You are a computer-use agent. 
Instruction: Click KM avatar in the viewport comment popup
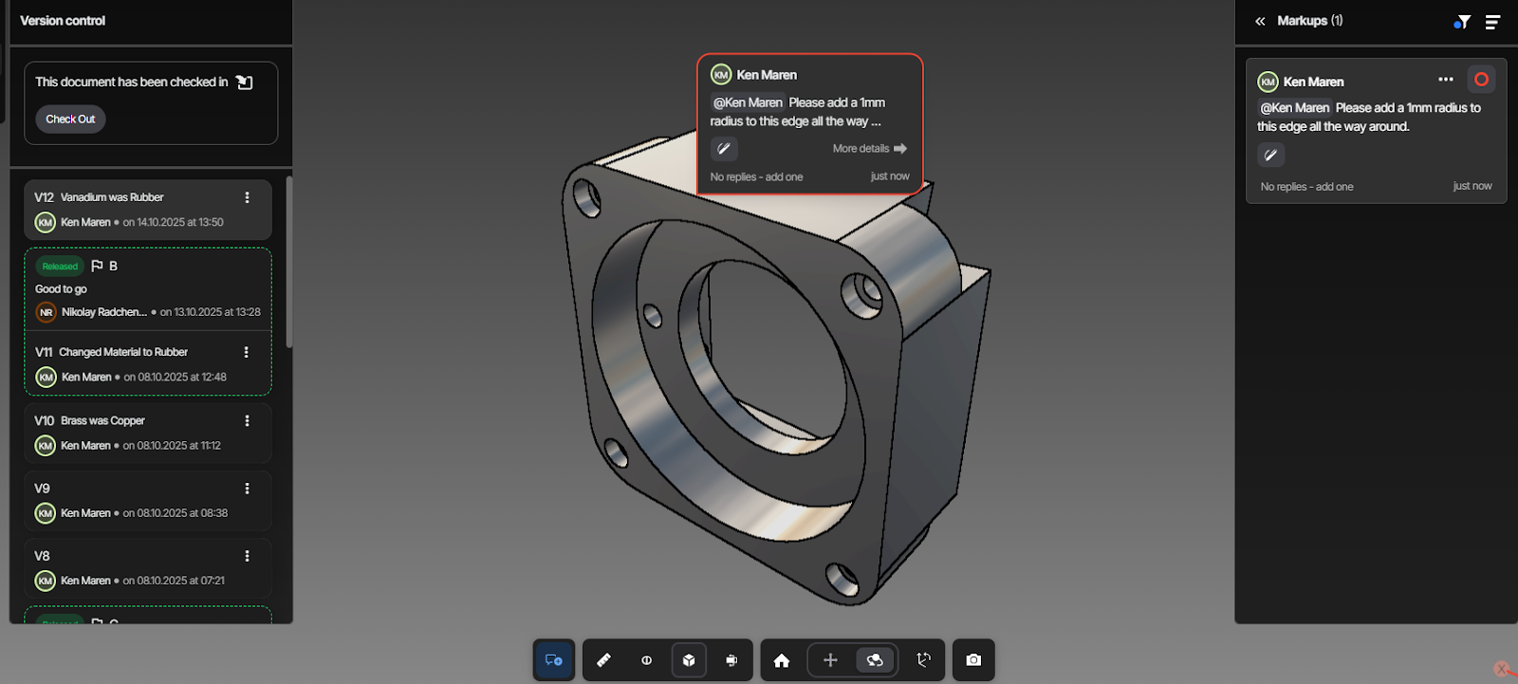721,75
